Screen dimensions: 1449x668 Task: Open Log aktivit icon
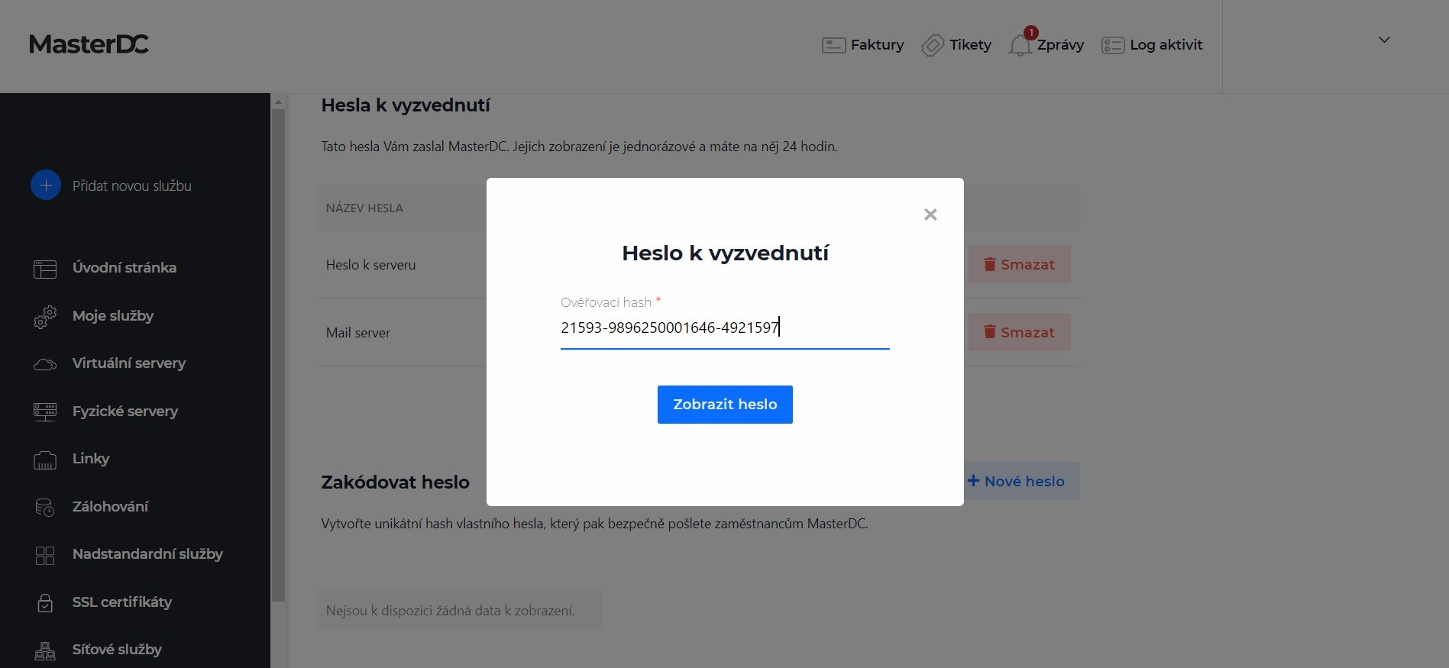click(x=1113, y=46)
